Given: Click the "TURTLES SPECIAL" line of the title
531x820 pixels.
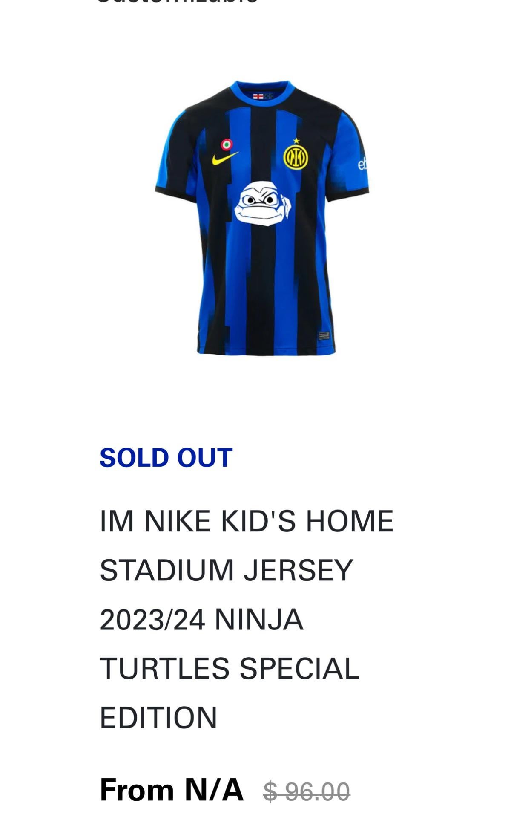Looking at the screenshot, I should click(230, 668).
